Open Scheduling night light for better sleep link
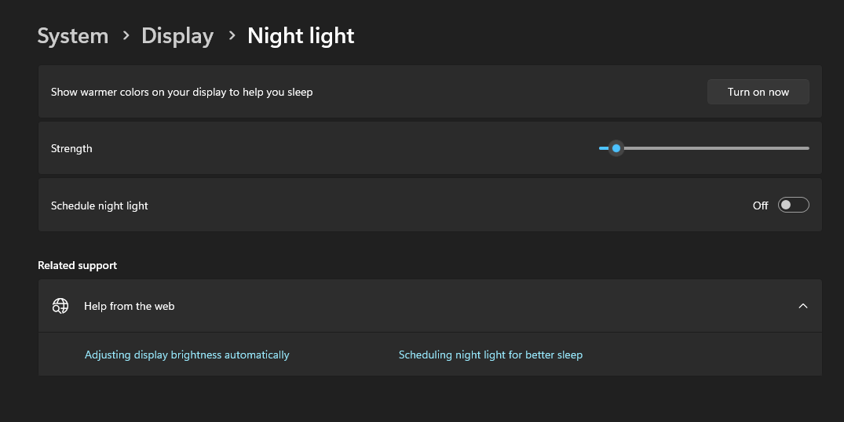This screenshot has width=844, height=422. click(491, 355)
